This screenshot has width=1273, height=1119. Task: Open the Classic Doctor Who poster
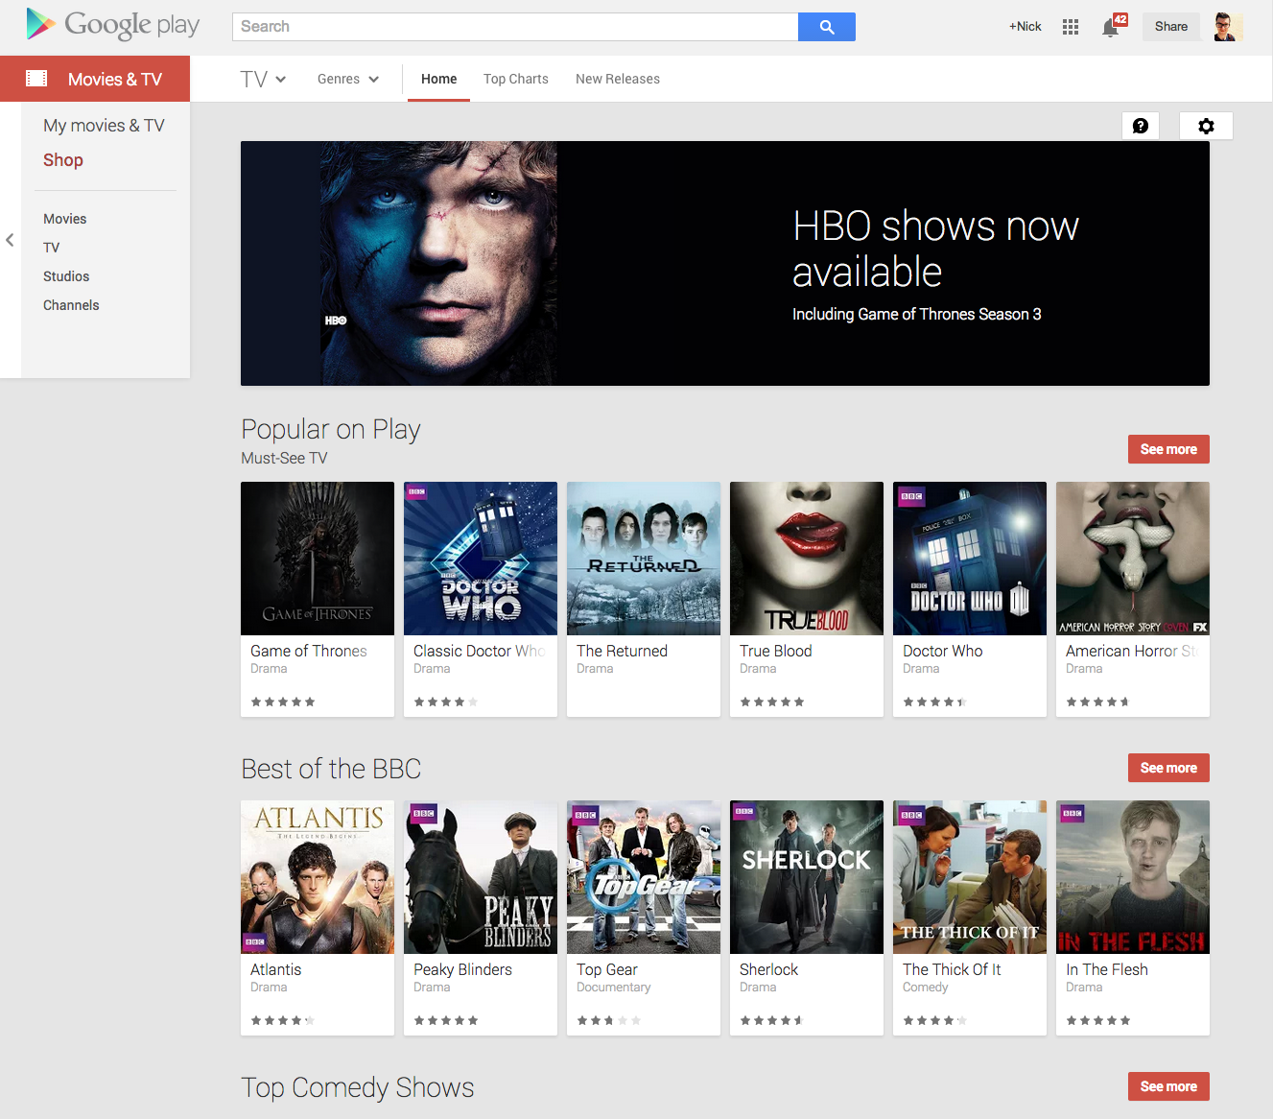pos(481,559)
